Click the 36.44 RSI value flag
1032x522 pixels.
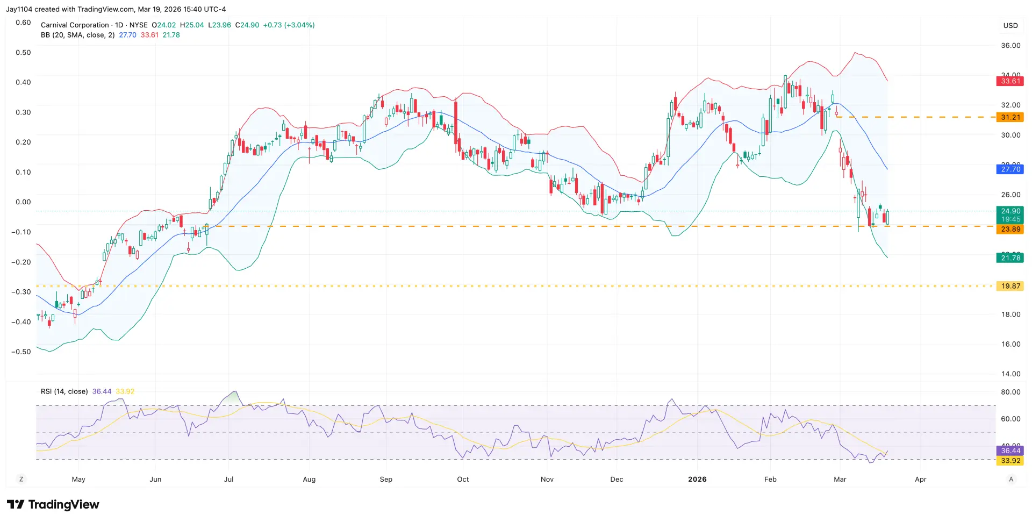pyautogui.click(x=1009, y=451)
